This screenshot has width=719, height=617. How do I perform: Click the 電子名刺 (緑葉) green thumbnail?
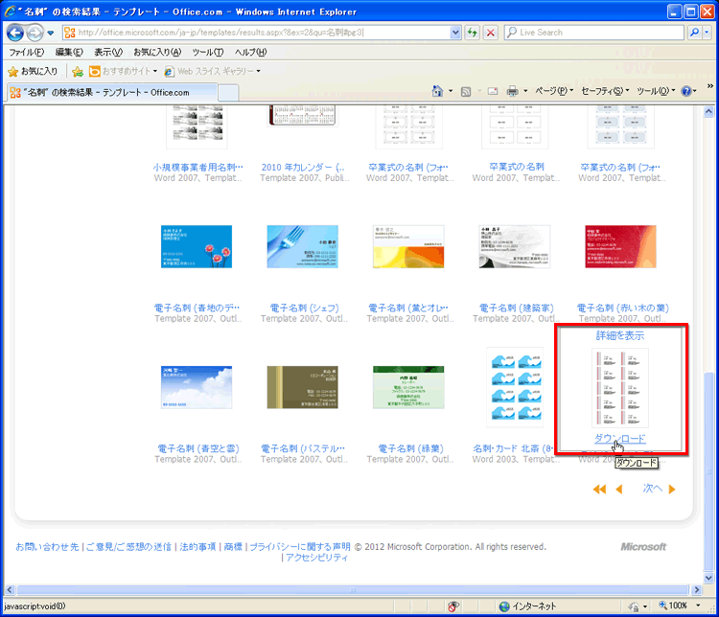408,387
